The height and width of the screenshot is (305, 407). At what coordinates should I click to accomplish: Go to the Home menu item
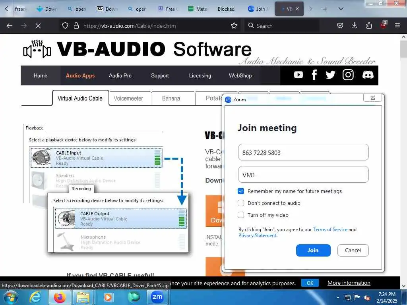pos(41,75)
